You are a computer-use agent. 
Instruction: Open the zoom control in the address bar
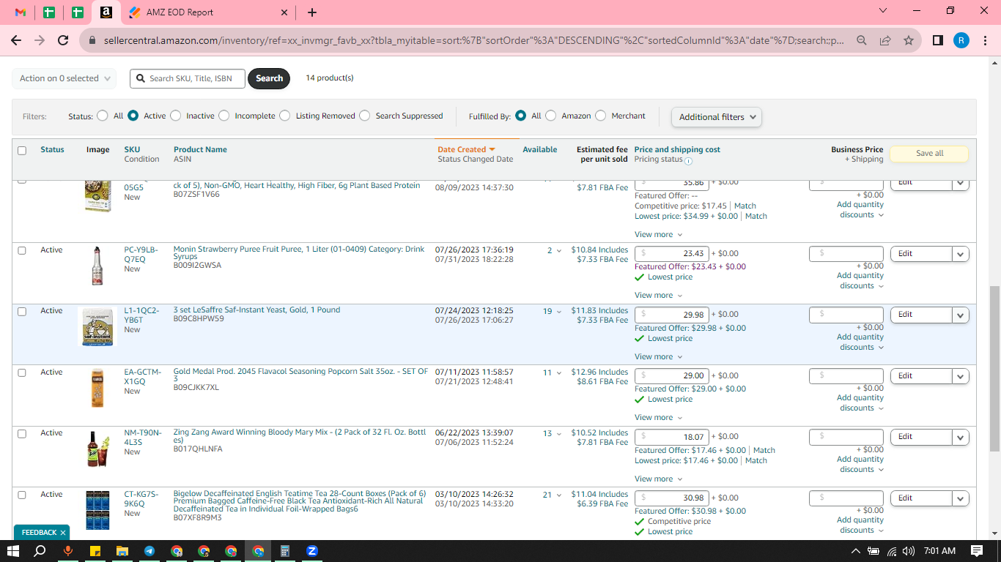tap(862, 41)
